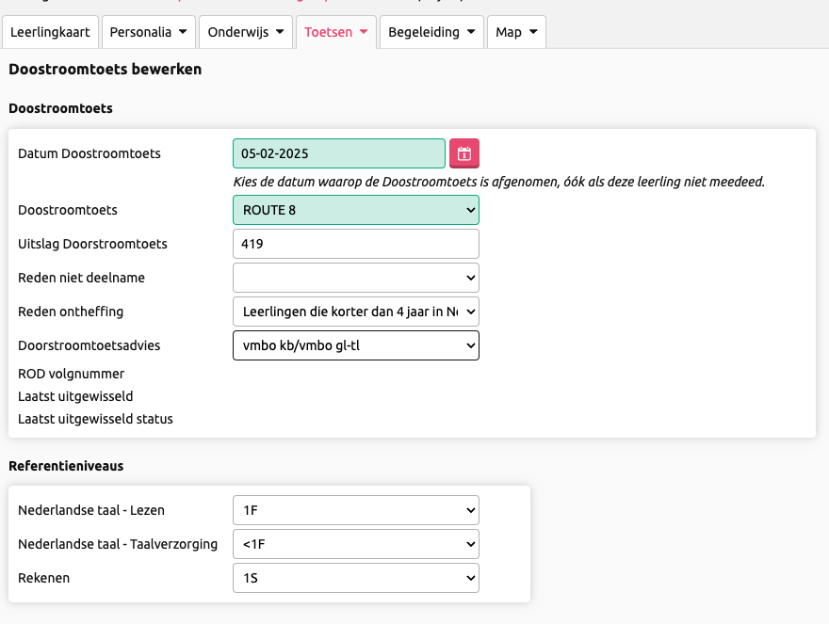Viewport: 829px width, 624px height.
Task: Click the 'Reden ontheffing' label
Action: (71, 312)
